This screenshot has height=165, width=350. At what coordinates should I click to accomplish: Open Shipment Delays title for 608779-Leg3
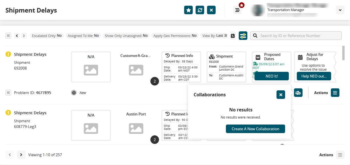30,113
